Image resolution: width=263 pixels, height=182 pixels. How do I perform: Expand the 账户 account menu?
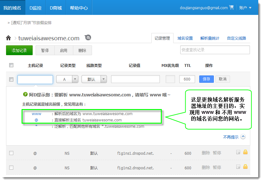pos(245,8)
